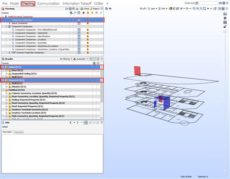
Task: Open the Hyperlinks tab in Info panel
Action: (x=18, y=132)
